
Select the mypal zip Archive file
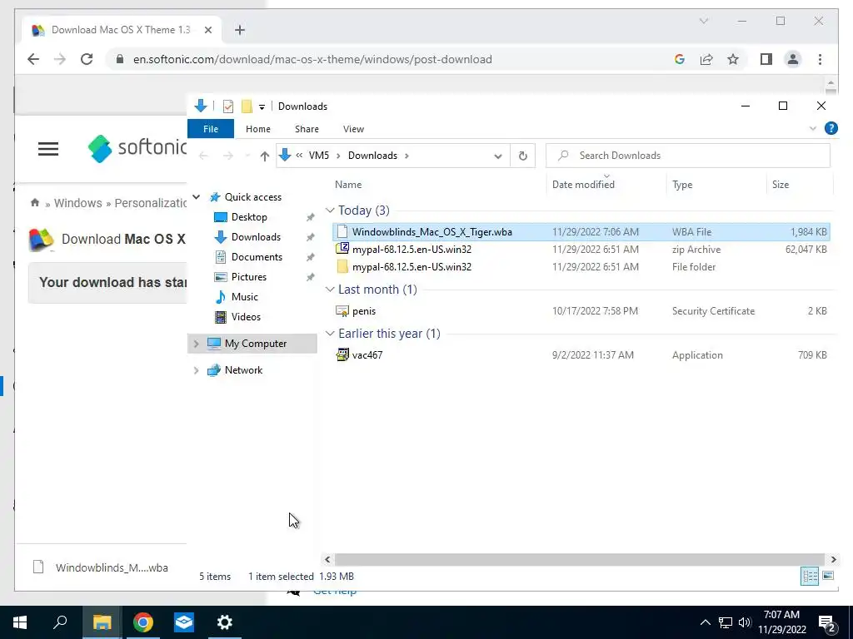tap(581, 250)
